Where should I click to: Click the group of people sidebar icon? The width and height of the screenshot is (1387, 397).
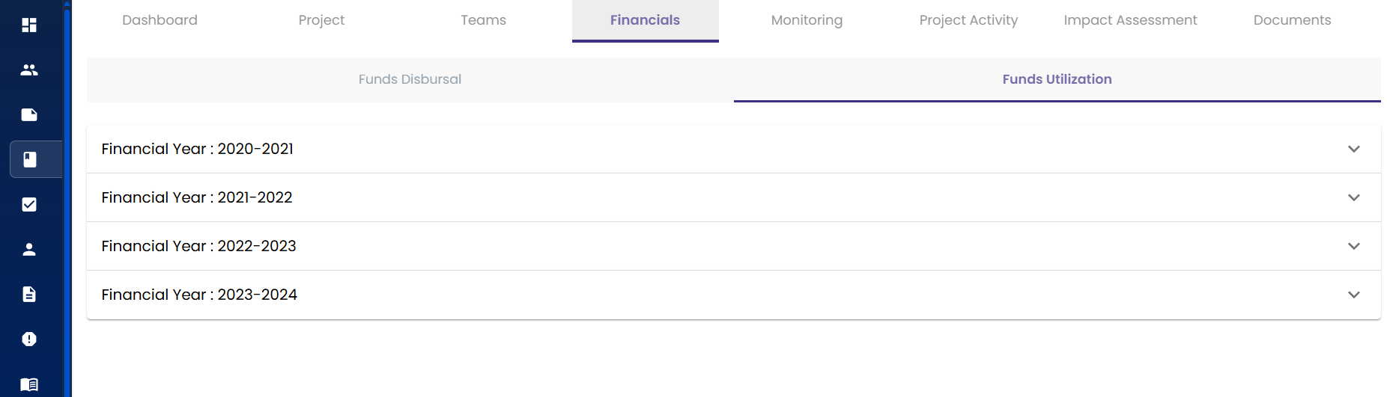(x=29, y=70)
